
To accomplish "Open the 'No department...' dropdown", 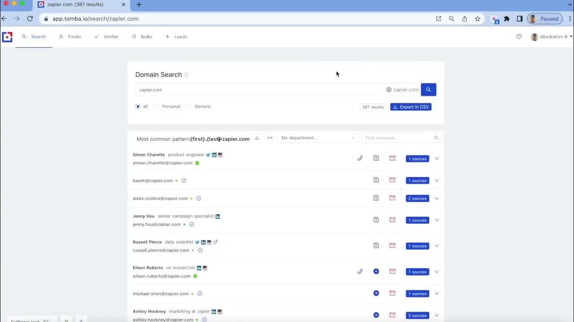I will pyautogui.click(x=318, y=138).
